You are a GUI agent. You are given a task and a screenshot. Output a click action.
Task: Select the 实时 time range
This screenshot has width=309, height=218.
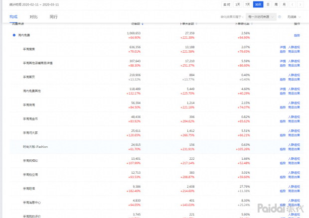click(x=227, y=4)
